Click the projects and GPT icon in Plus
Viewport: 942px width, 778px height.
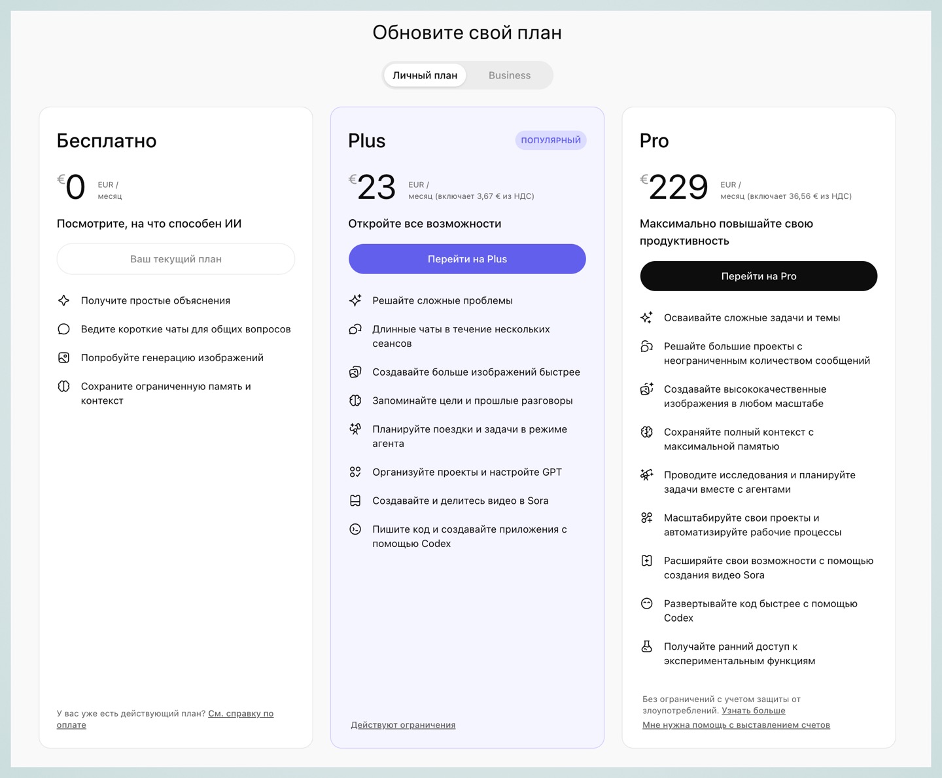click(x=355, y=472)
